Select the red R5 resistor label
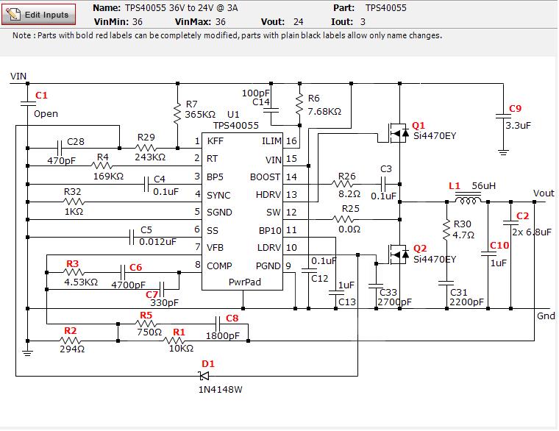This screenshot has height=431, width=559. (x=146, y=315)
